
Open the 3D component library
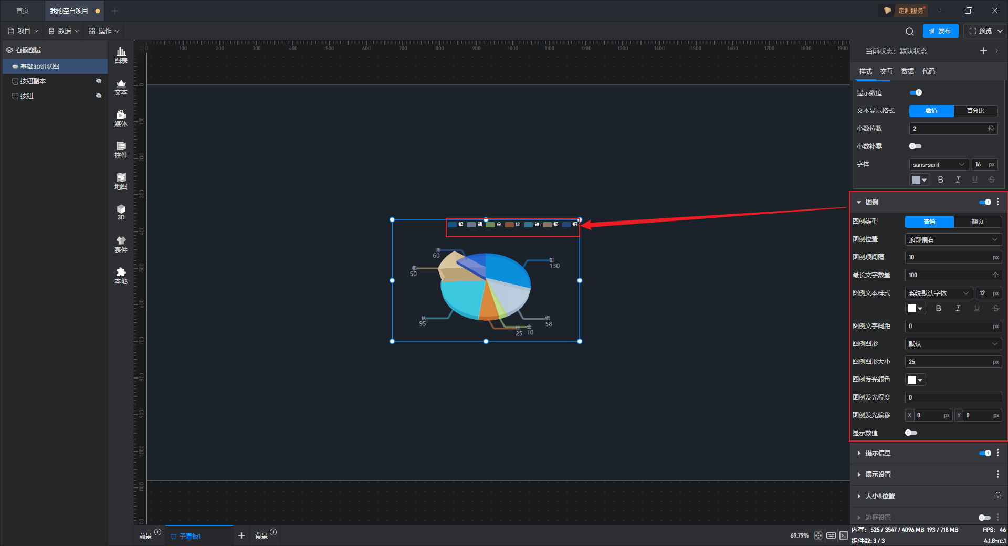click(x=121, y=213)
